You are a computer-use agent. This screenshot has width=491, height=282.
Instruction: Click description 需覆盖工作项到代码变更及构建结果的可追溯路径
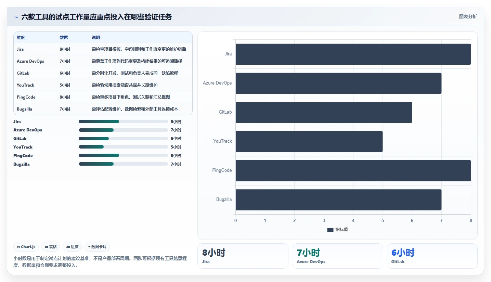coord(137,61)
